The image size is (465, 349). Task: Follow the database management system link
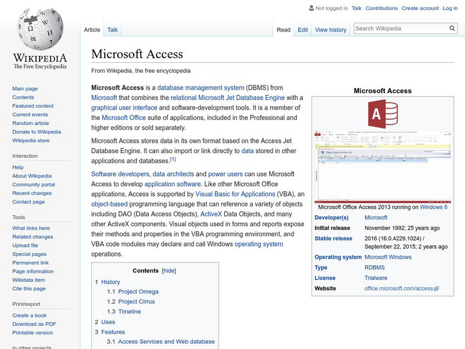coord(201,88)
